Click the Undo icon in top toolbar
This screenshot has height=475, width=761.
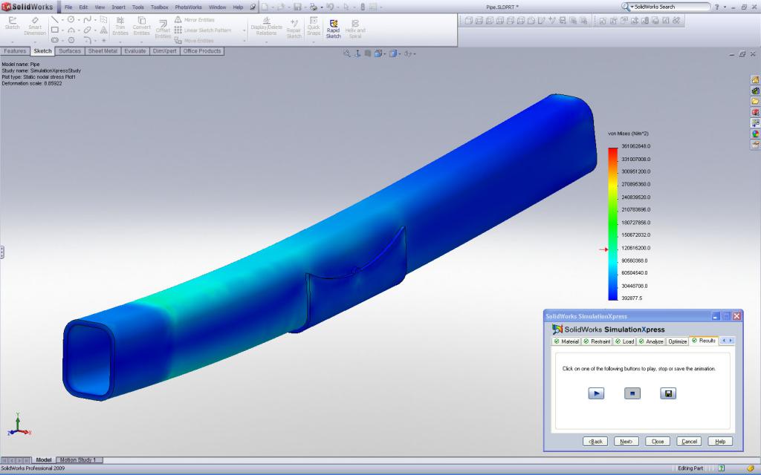tap(330, 7)
